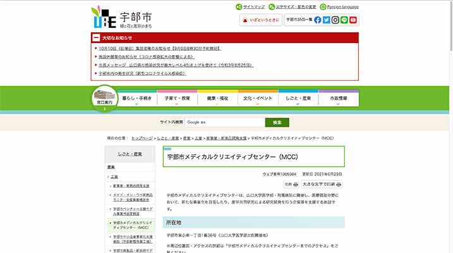The image size is (453, 253).
Task: Open the city's Twitter icon
Action: [x=327, y=20]
